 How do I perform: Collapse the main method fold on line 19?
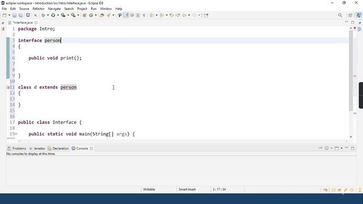coord(16,134)
